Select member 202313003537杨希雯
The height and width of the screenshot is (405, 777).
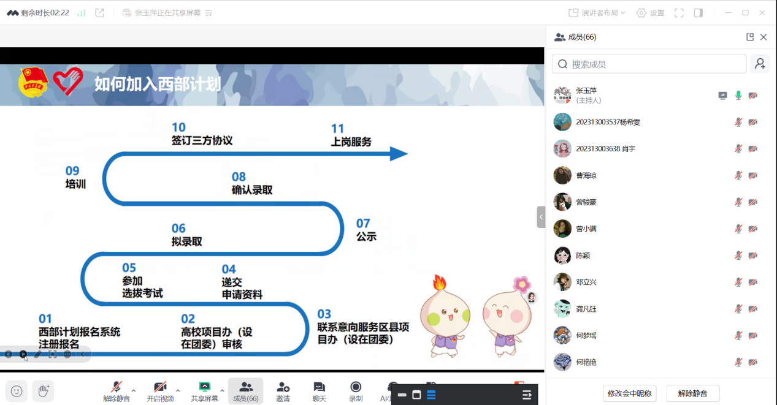(x=661, y=122)
